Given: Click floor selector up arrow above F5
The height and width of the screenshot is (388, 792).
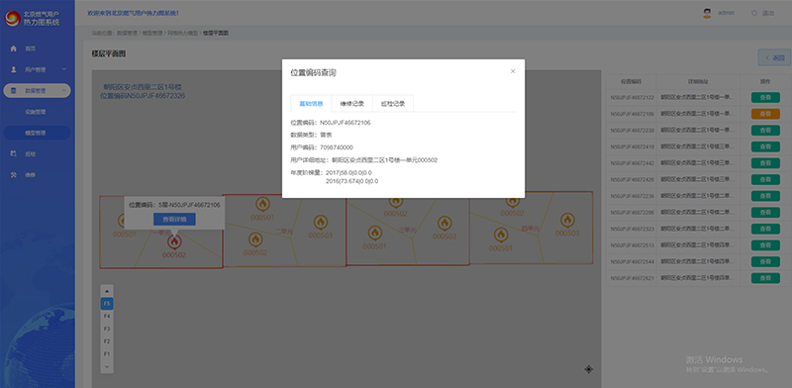Looking at the screenshot, I should 107,292.
